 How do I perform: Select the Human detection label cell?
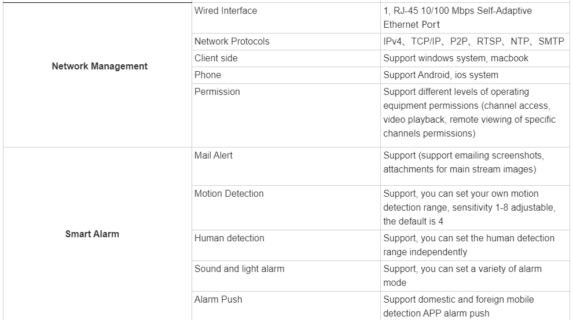tap(229, 238)
